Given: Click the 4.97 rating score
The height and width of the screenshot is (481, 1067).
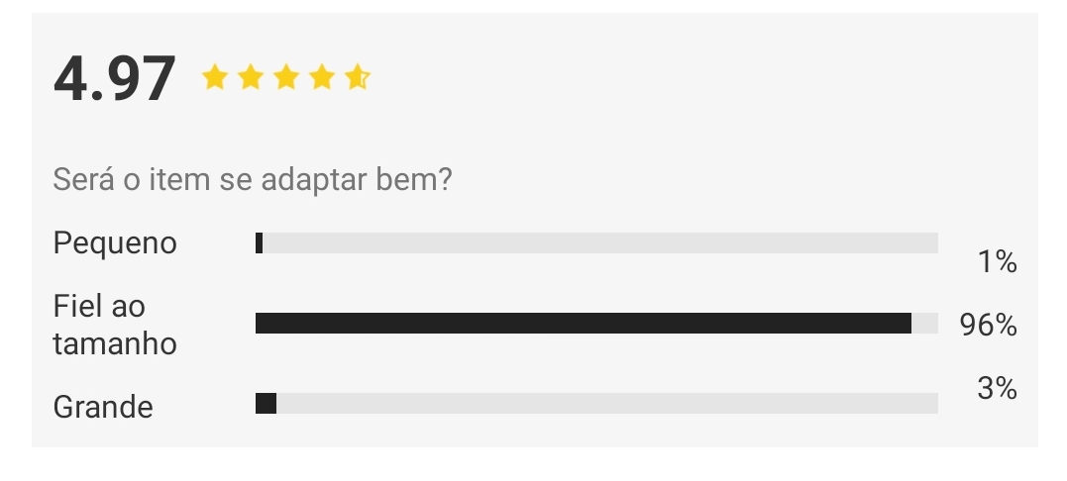Looking at the screenshot, I should [x=114, y=79].
